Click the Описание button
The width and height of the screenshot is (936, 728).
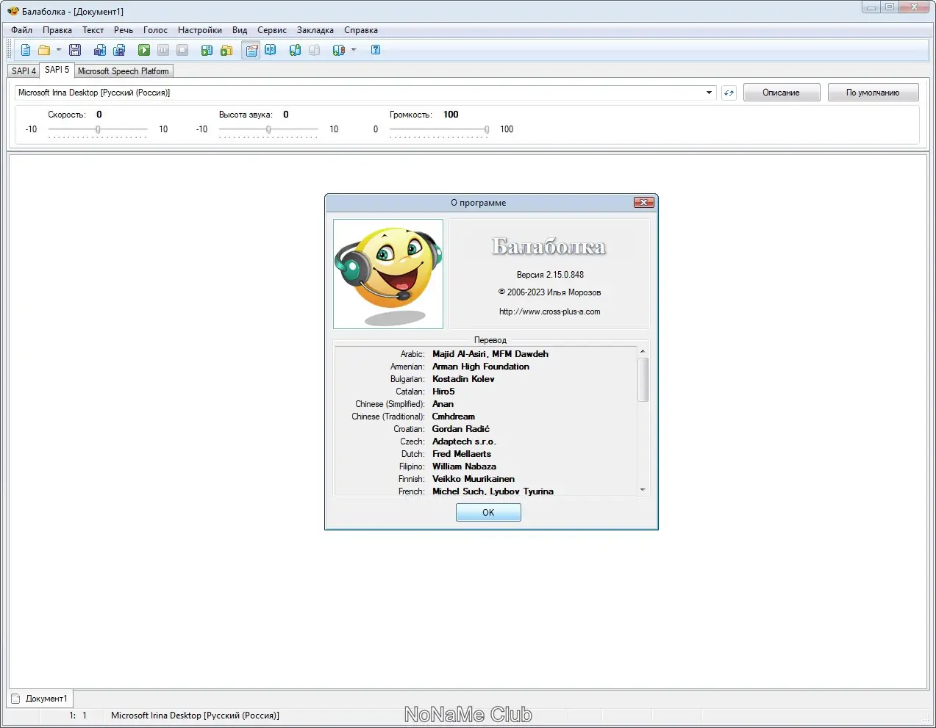click(x=781, y=93)
